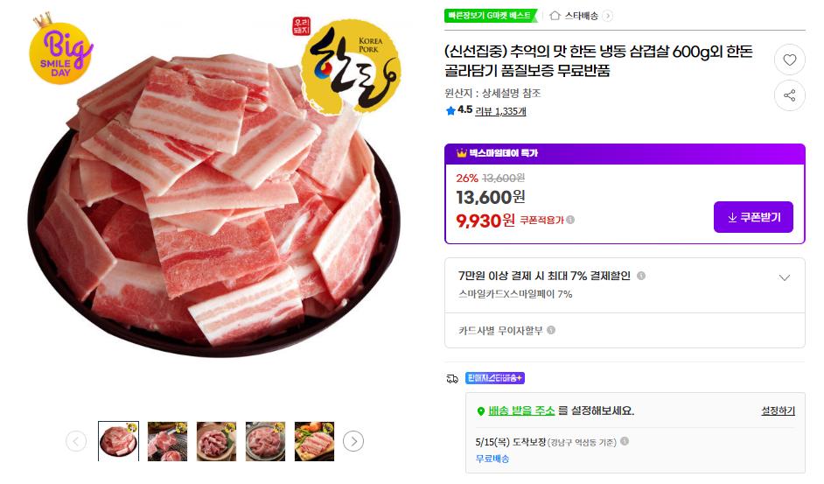Click info icon next to 카드사별 무이자할부
Image resolution: width=824 pixels, height=484 pixels.
(551, 330)
